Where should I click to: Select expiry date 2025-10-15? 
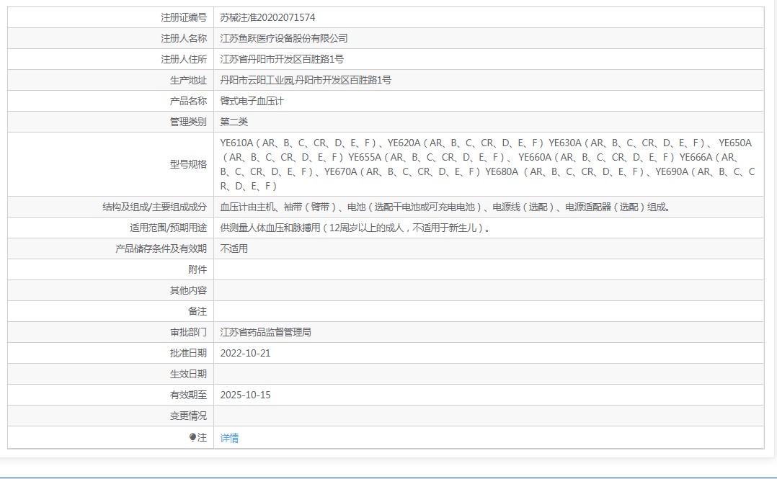point(245,395)
